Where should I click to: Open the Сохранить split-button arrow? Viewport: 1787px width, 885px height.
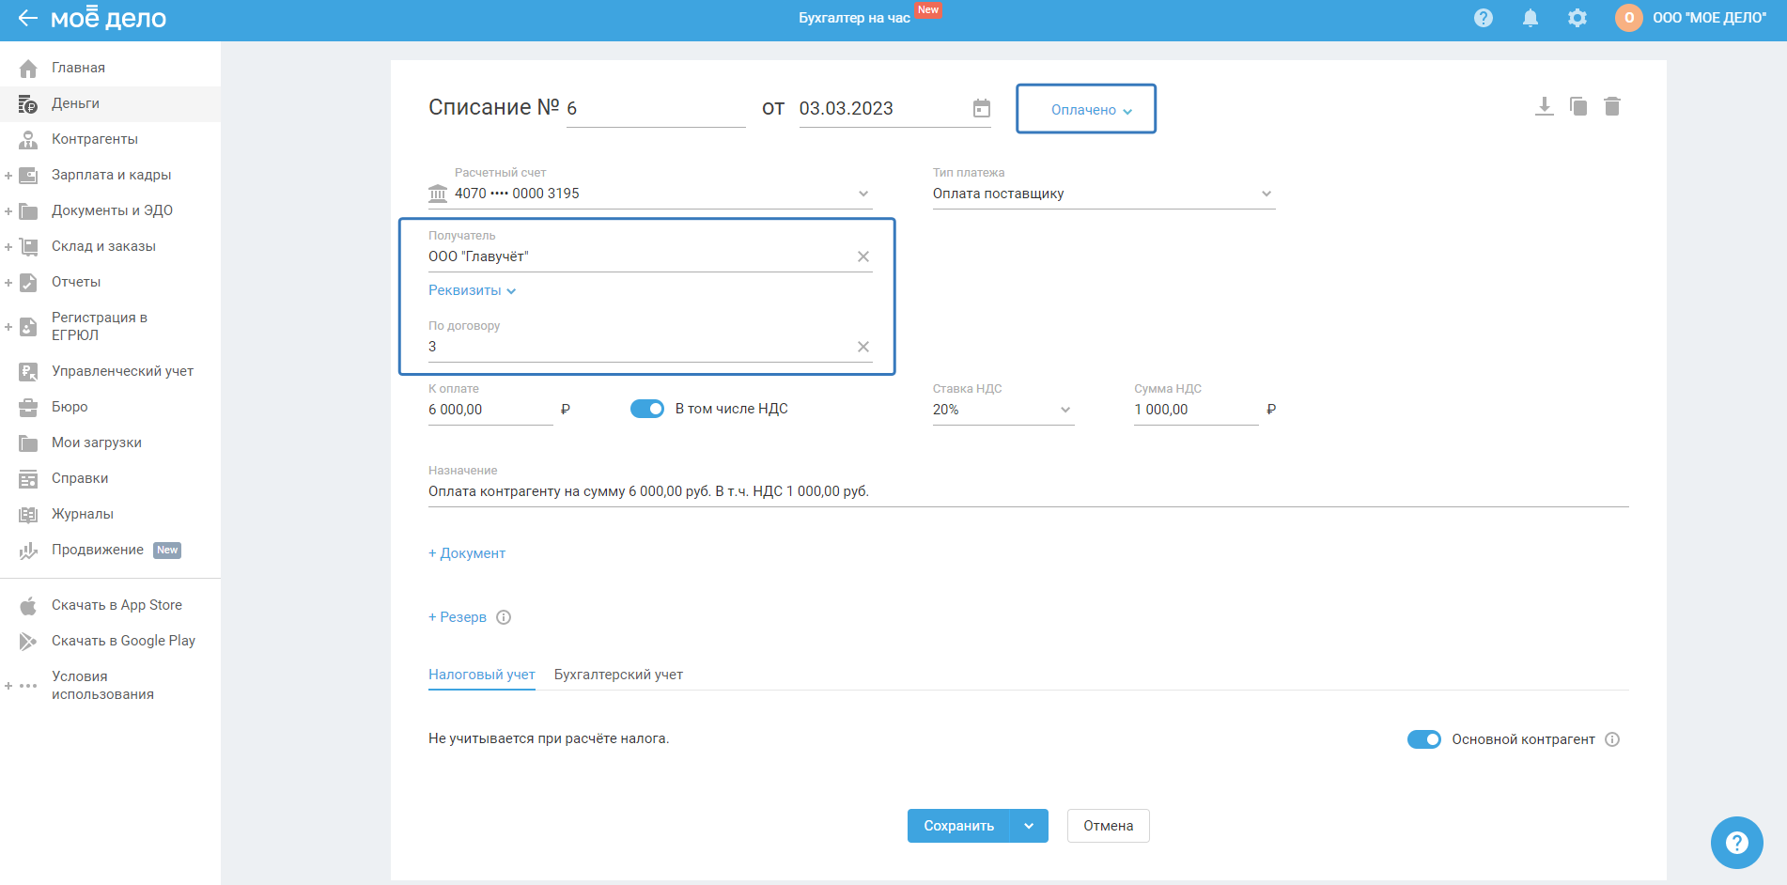1029,826
